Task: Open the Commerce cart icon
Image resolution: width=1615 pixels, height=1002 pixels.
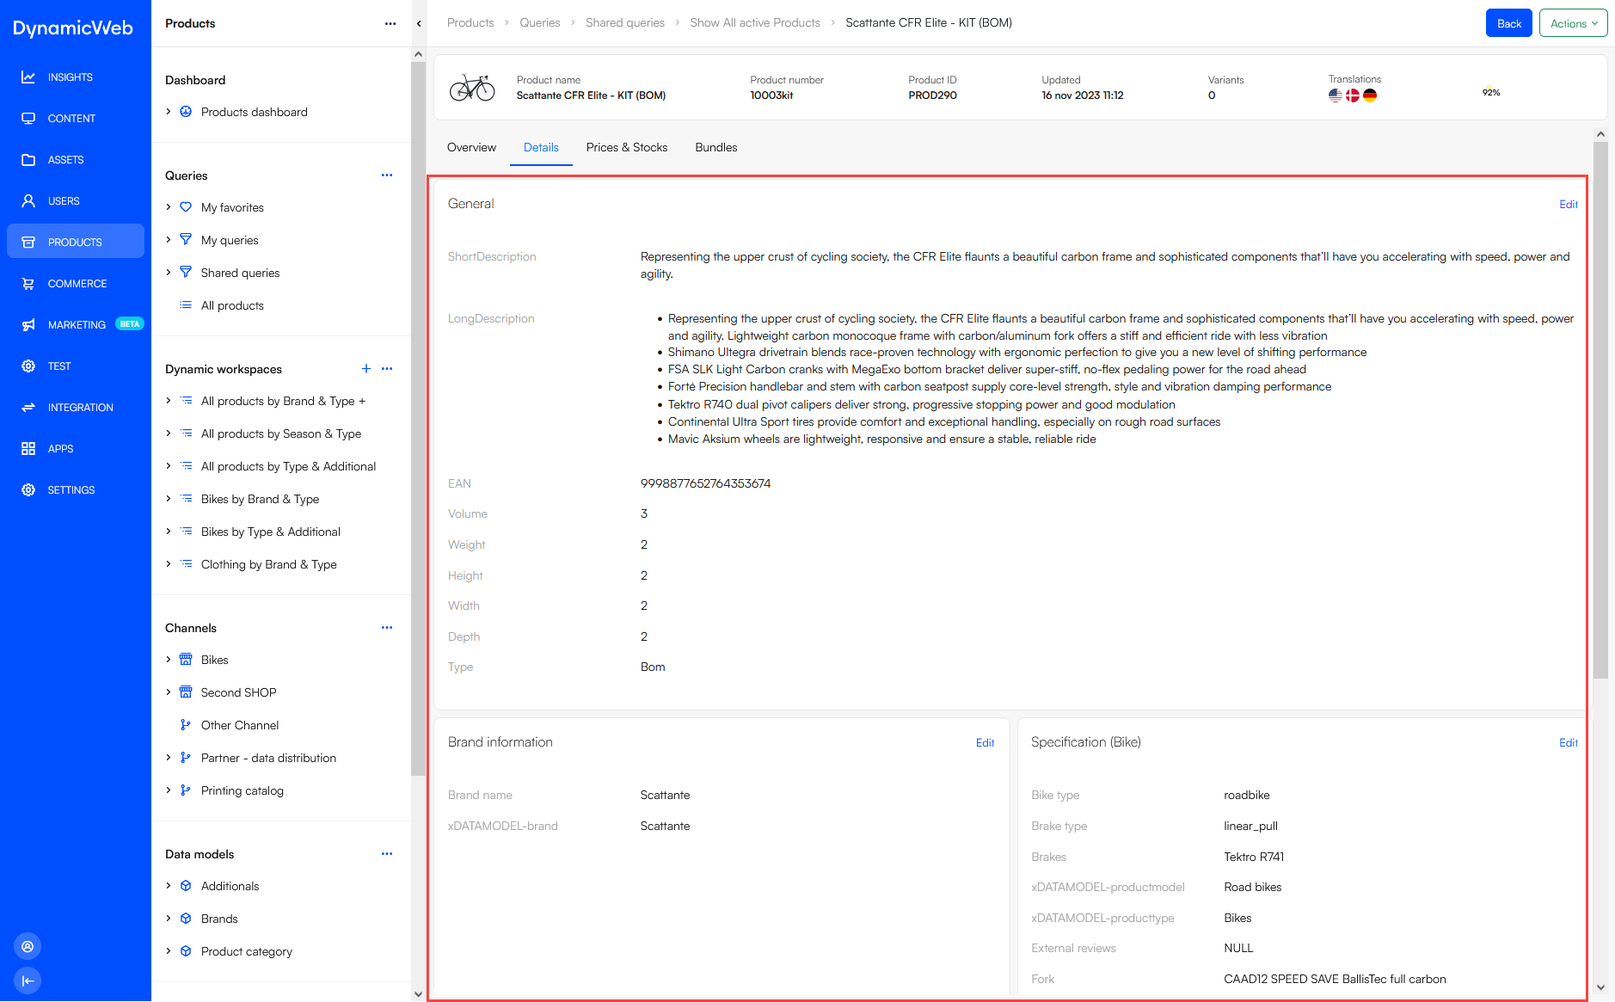Action: [28, 284]
